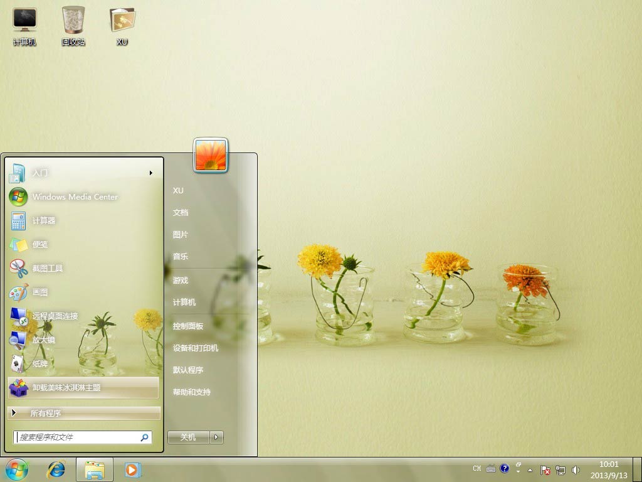Launch Internet Explorer from the taskbar
642x482 pixels.
[56, 469]
